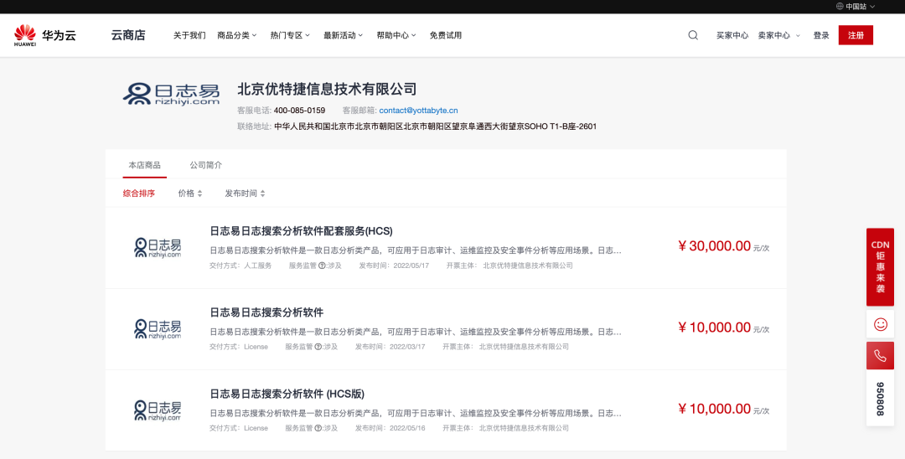Open product 日志易日志搜索分析软件配套服务(HCS)
Viewport: 905px width, 459px height.
(x=301, y=230)
